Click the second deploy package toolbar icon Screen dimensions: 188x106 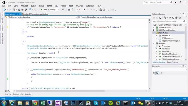tap(104, 10)
